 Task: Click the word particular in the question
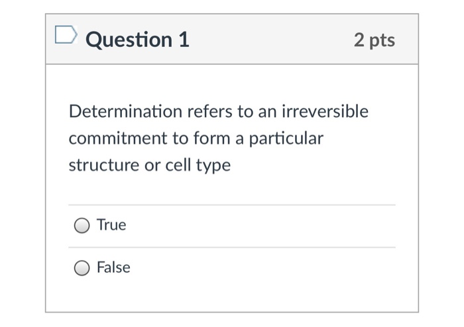pyautogui.click(x=286, y=138)
